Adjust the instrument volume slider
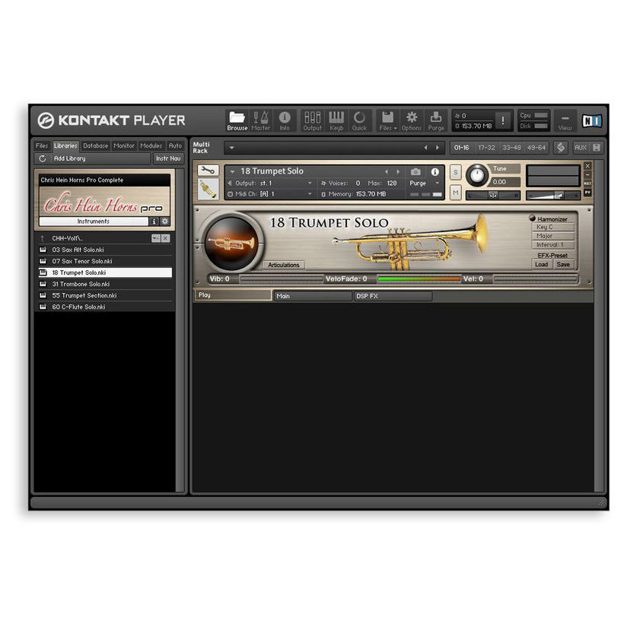Image resolution: width=624 pixels, height=624 pixels. coord(553,195)
